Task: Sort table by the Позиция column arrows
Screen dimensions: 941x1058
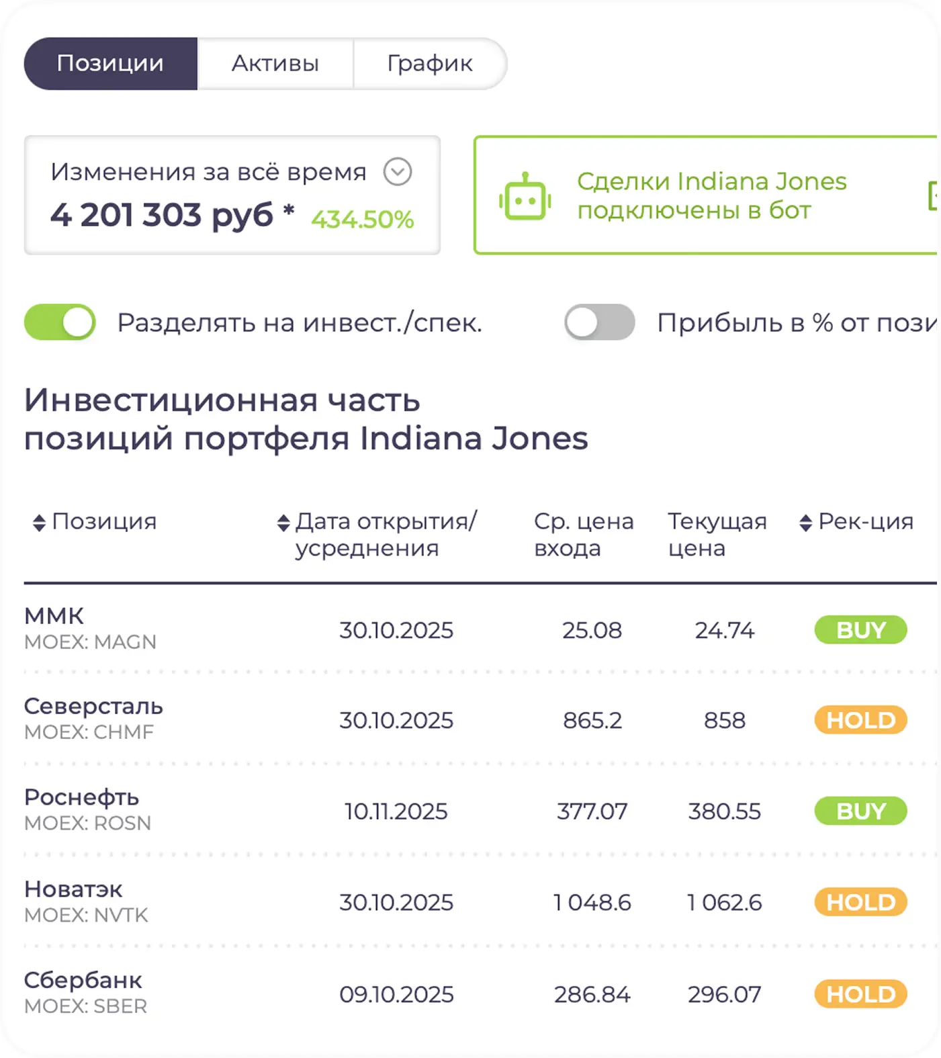Action: (39, 523)
